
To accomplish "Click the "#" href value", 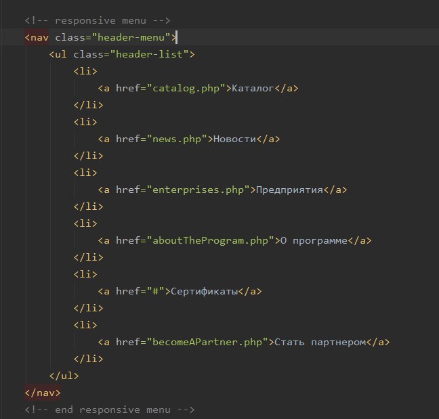I will pos(155,291).
